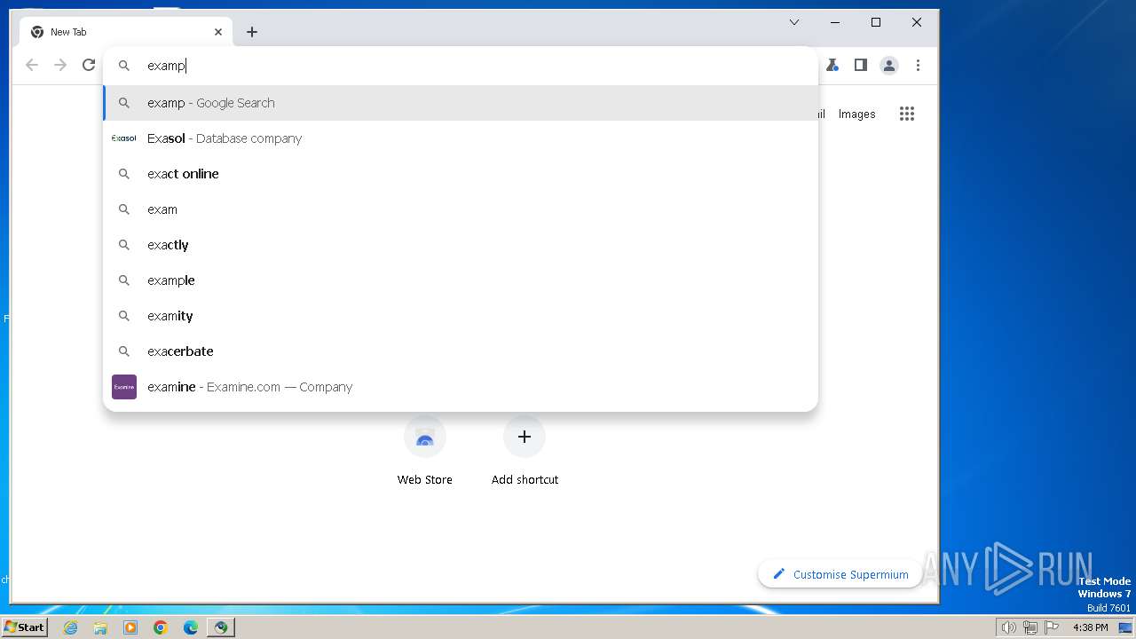Click the Show desktop button

(1125, 627)
